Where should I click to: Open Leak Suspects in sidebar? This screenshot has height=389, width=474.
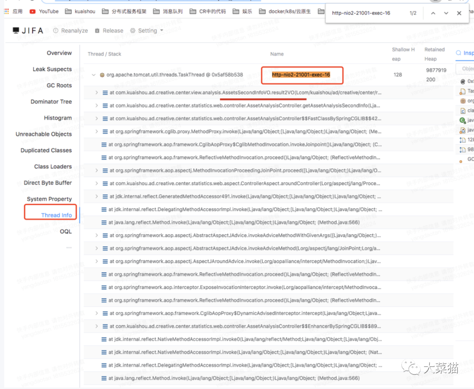52,69
